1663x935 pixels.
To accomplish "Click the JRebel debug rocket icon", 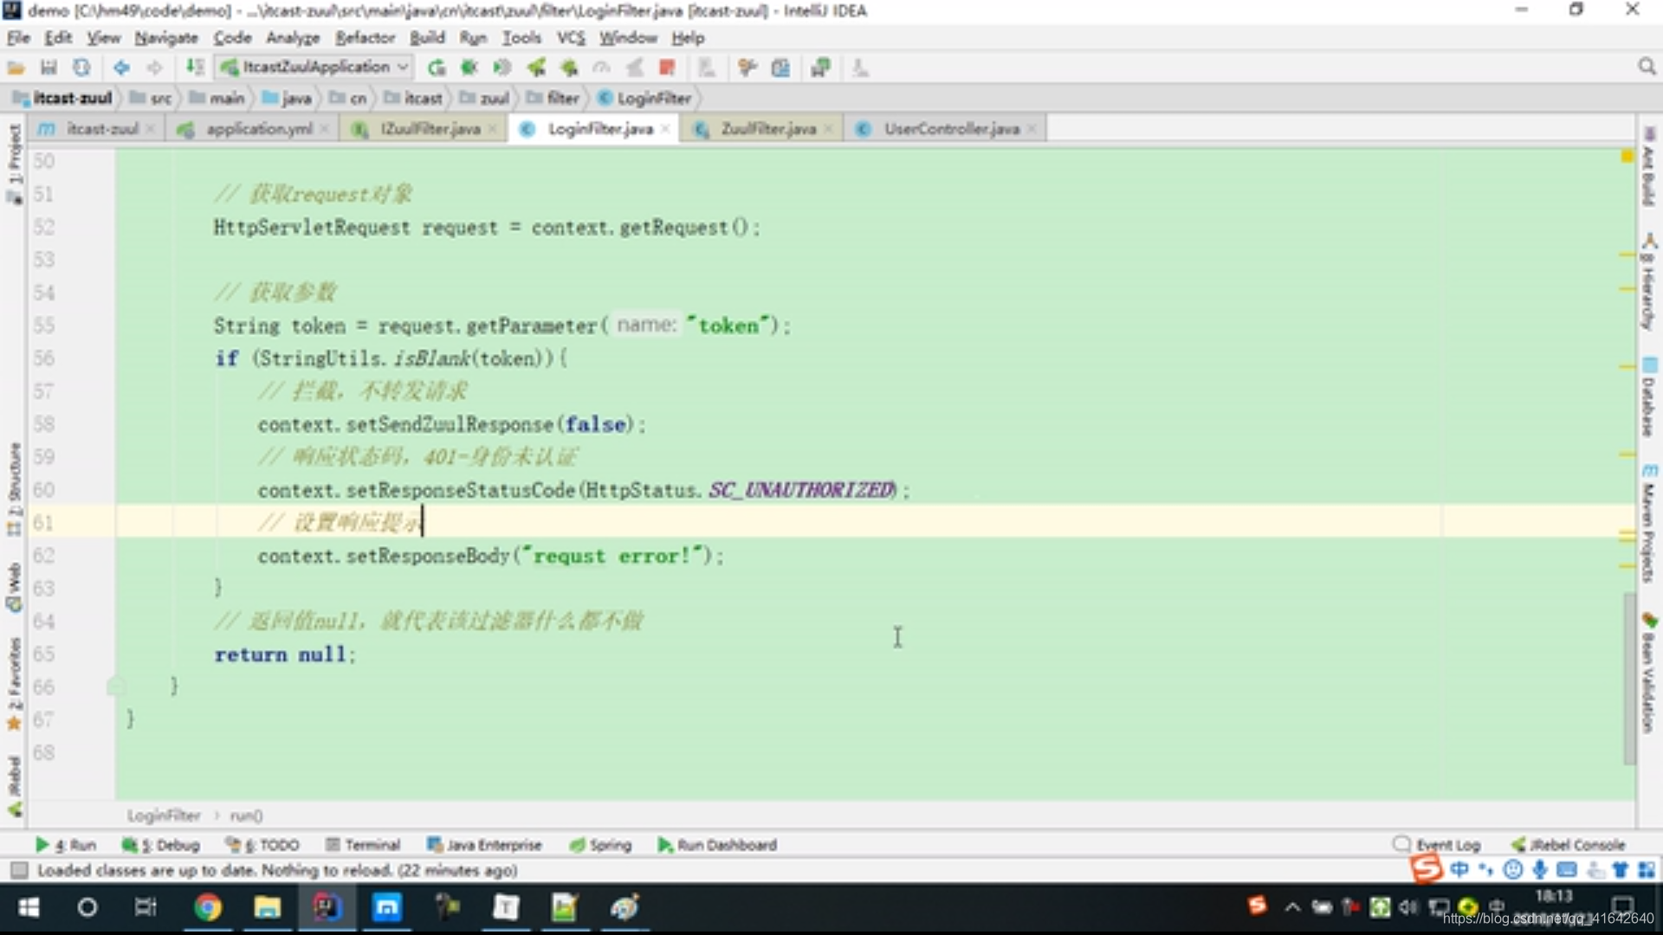I will pyautogui.click(x=569, y=68).
